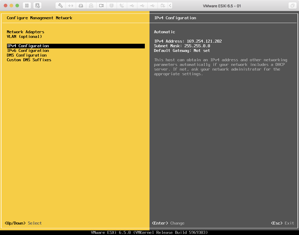Click the Automatic mode label
The height and width of the screenshot is (235, 299).
tap(165, 32)
